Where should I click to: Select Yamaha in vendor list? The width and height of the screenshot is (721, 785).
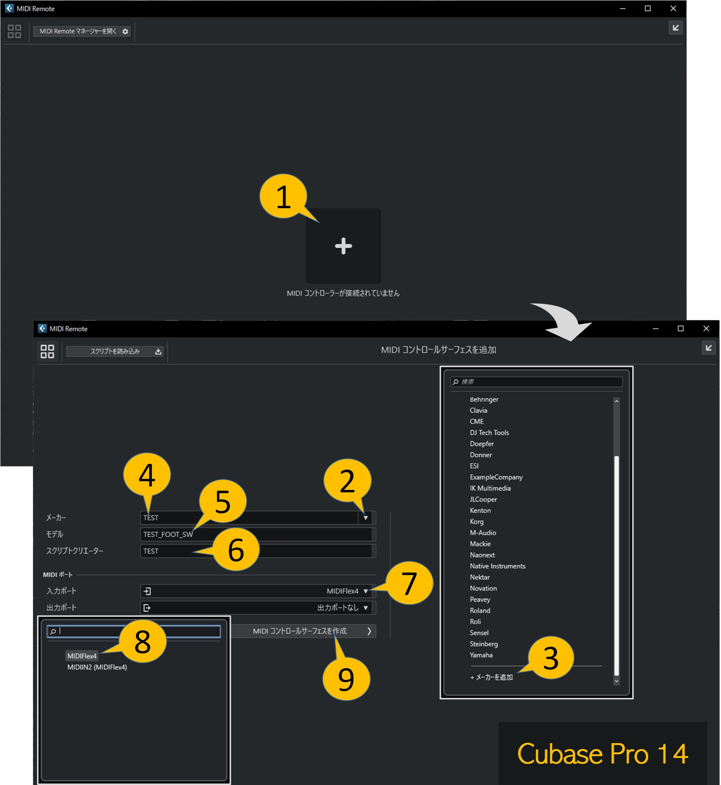tap(481, 655)
